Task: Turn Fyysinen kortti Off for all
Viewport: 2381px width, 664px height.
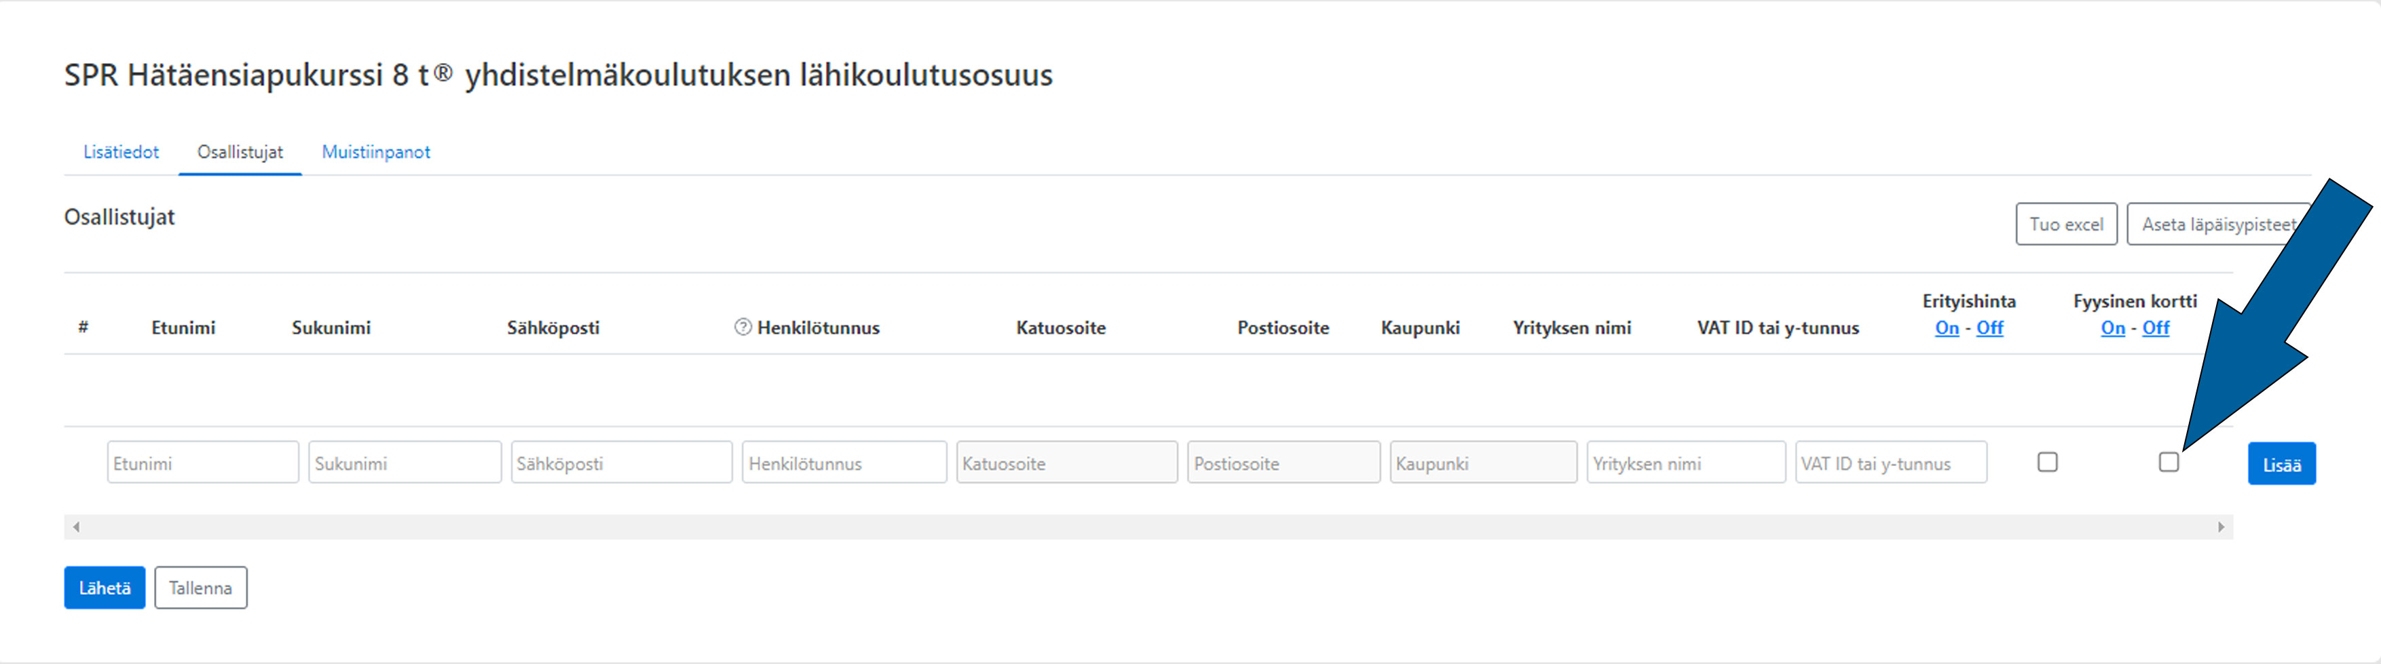Action: 2156,328
